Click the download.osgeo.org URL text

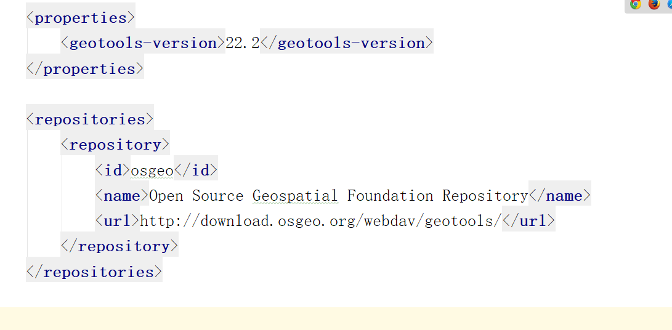(x=320, y=221)
